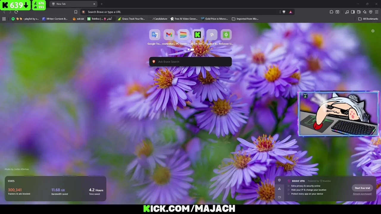
Task: Click the tab search icon in toolbar
Action: [337, 12]
